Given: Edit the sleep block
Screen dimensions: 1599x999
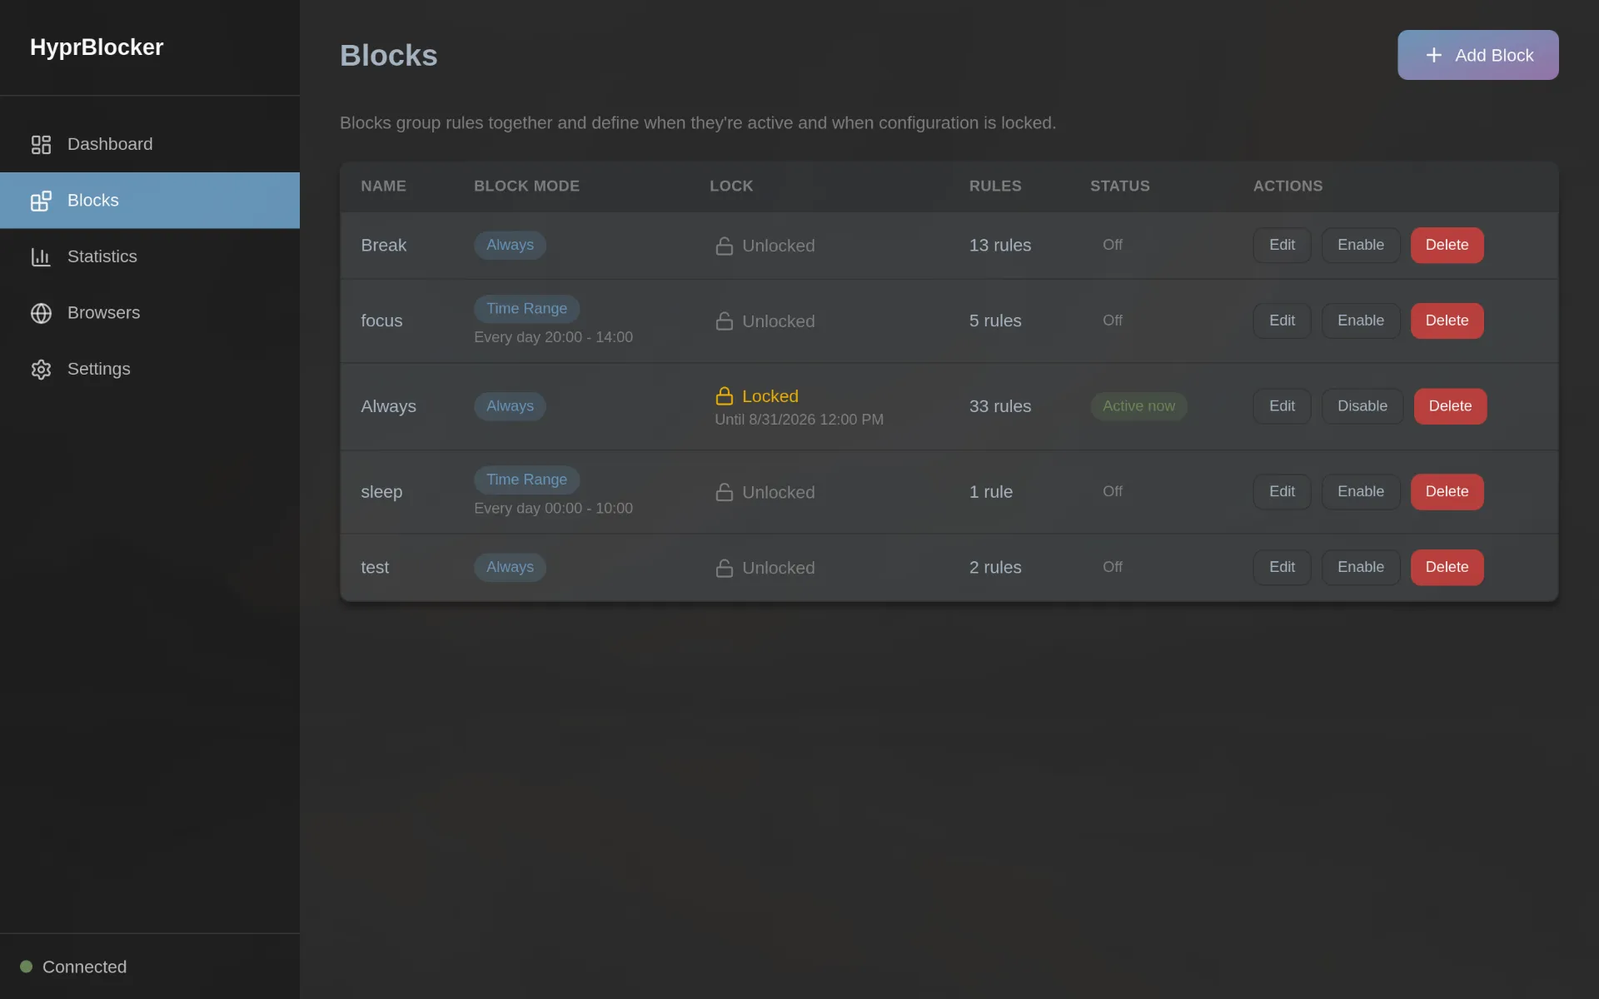Looking at the screenshot, I should click(1282, 492).
